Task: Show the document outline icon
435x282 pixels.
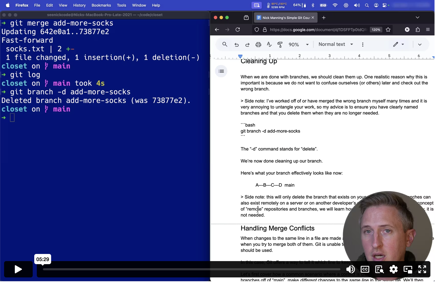Action: point(221,71)
